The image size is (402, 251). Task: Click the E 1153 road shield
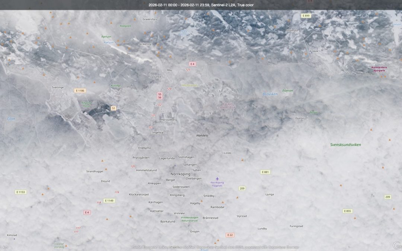coord(20,192)
